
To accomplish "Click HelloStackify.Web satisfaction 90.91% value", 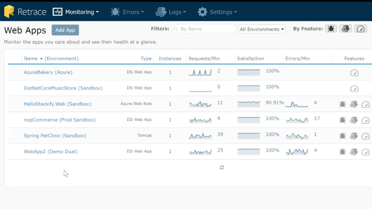I will click(274, 102).
